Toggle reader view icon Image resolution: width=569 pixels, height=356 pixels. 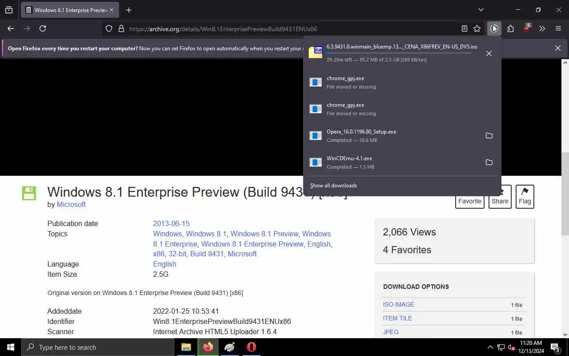pos(464,28)
